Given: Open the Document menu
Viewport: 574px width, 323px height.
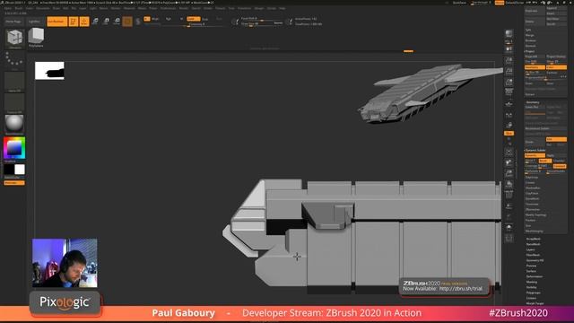Looking at the screenshot, I should click(43, 8).
